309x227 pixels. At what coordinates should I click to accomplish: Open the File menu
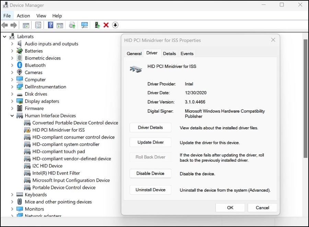point(7,15)
